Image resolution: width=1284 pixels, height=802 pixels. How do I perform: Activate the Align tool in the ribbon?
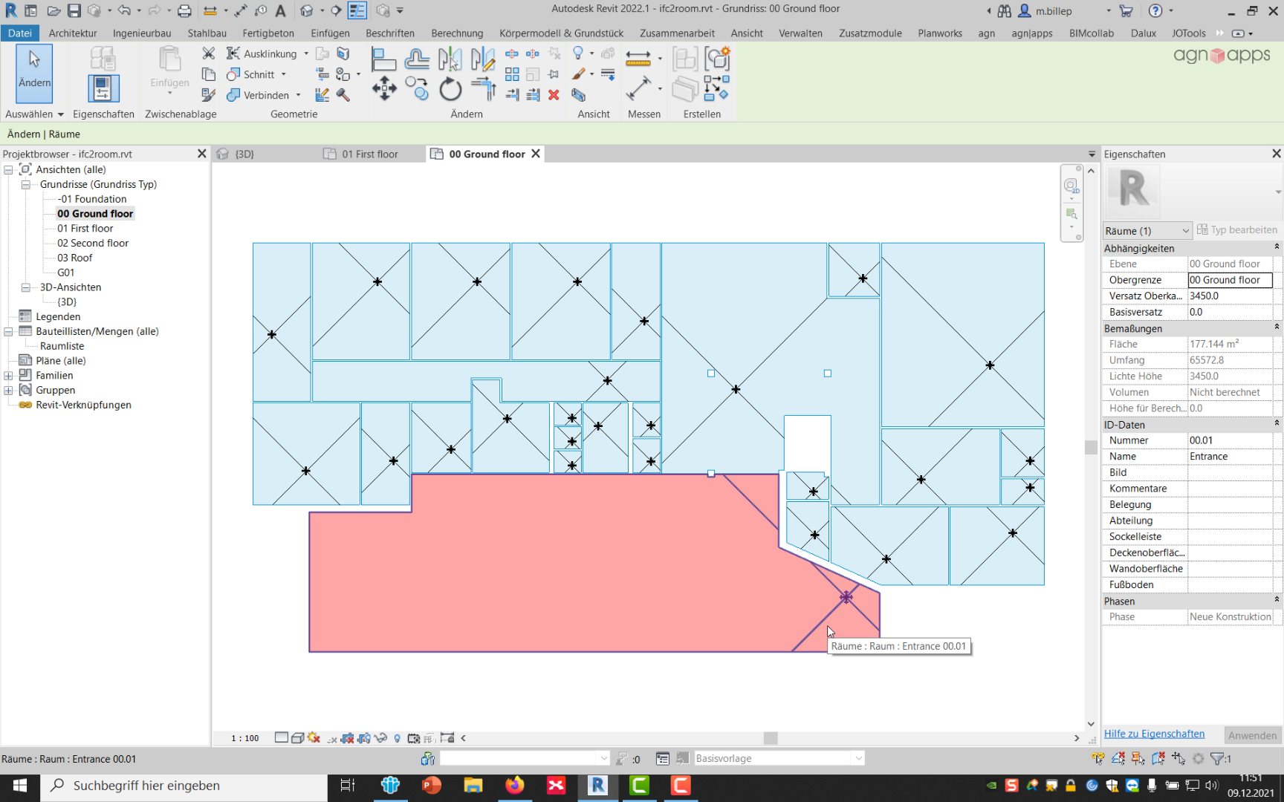(383, 58)
